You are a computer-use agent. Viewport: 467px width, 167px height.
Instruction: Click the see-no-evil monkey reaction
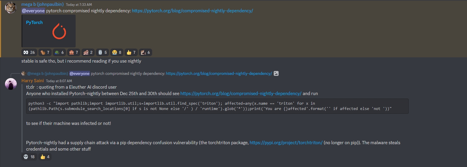coord(74,52)
